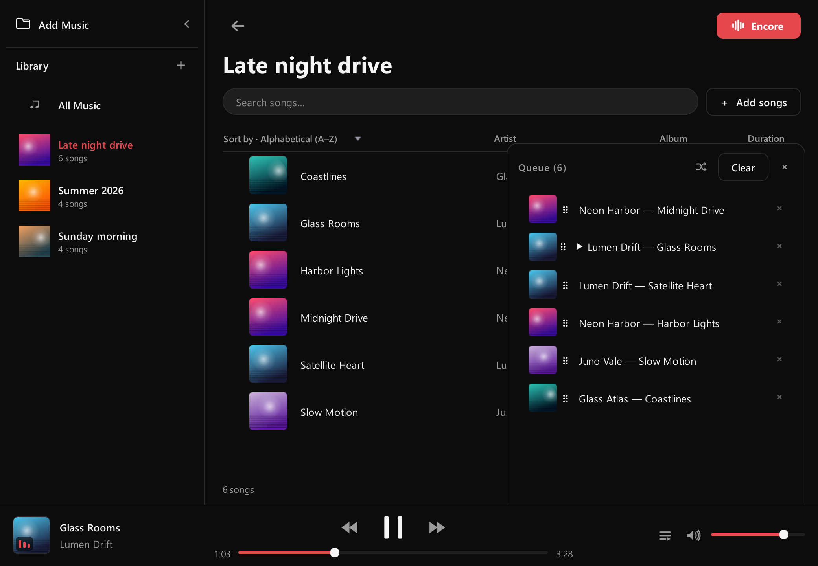Remove Lumen Drift — Satellite Heart from queue

pyautogui.click(x=779, y=284)
